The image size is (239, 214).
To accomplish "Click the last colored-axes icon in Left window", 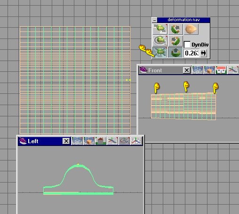I will click(136, 141).
